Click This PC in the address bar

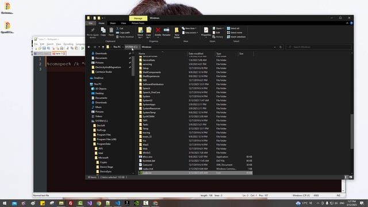pyautogui.click(x=117, y=47)
